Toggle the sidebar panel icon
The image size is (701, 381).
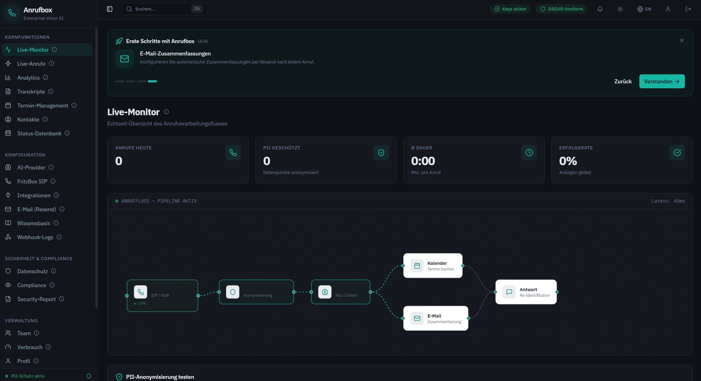(x=110, y=9)
